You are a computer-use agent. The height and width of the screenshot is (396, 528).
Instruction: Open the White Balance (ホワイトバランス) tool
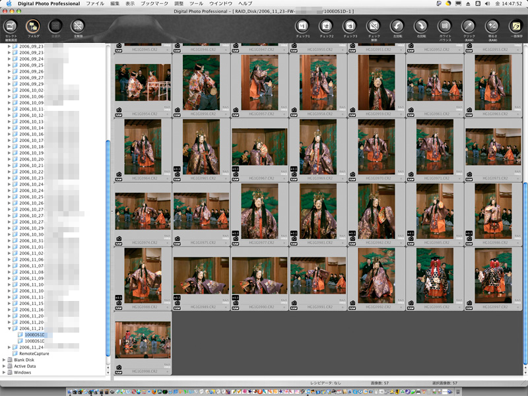coord(445,26)
